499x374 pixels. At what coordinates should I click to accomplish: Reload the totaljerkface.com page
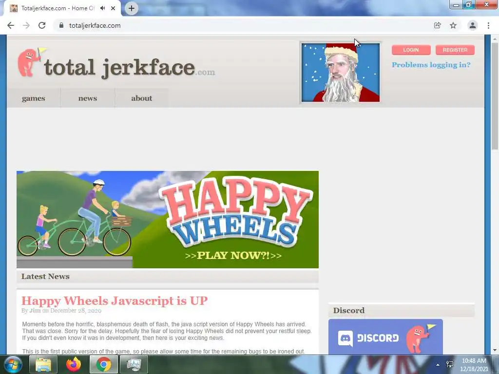point(42,25)
